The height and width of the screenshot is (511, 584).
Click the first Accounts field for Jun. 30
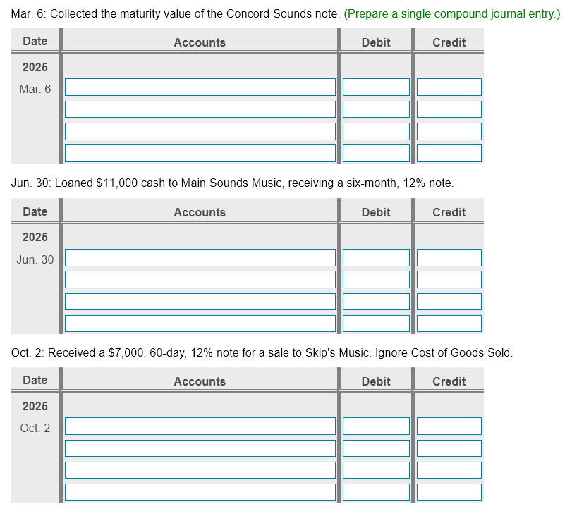click(x=200, y=257)
